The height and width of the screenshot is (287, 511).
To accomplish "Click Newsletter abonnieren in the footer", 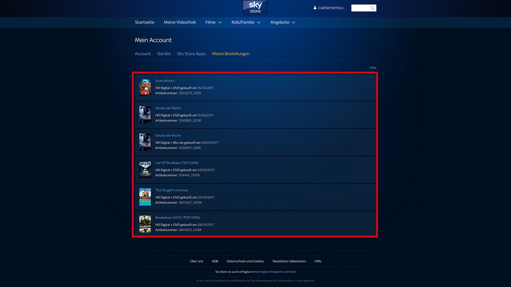I will click(x=289, y=261).
